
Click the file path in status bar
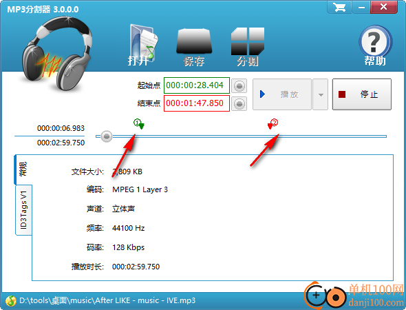(x=107, y=300)
